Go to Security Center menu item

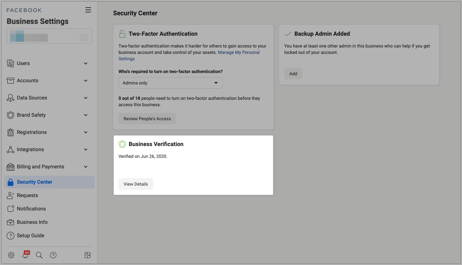tap(49, 182)
